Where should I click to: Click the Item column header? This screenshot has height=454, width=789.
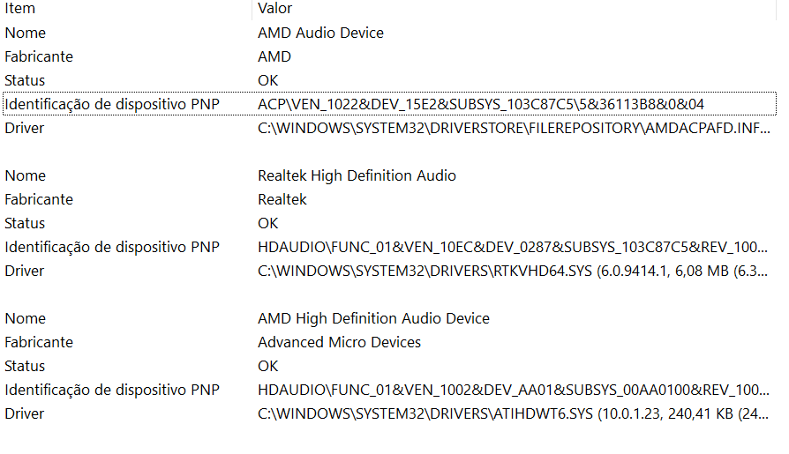pos(126,9)
